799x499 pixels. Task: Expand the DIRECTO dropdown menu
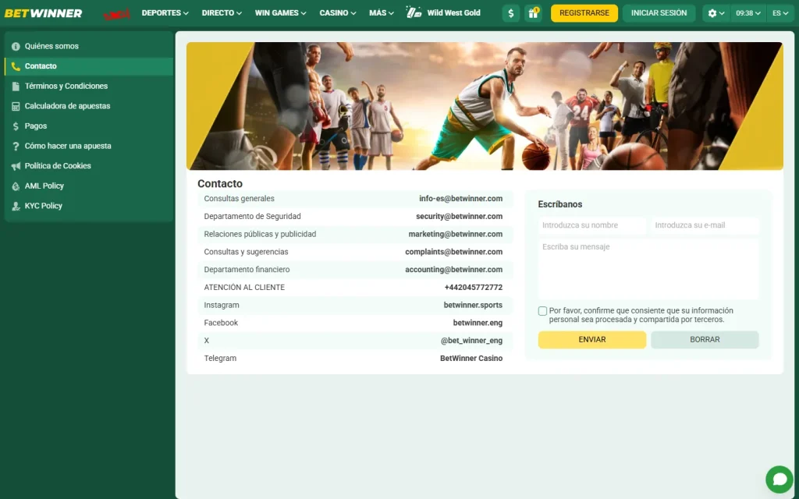(x=222, y=12)
